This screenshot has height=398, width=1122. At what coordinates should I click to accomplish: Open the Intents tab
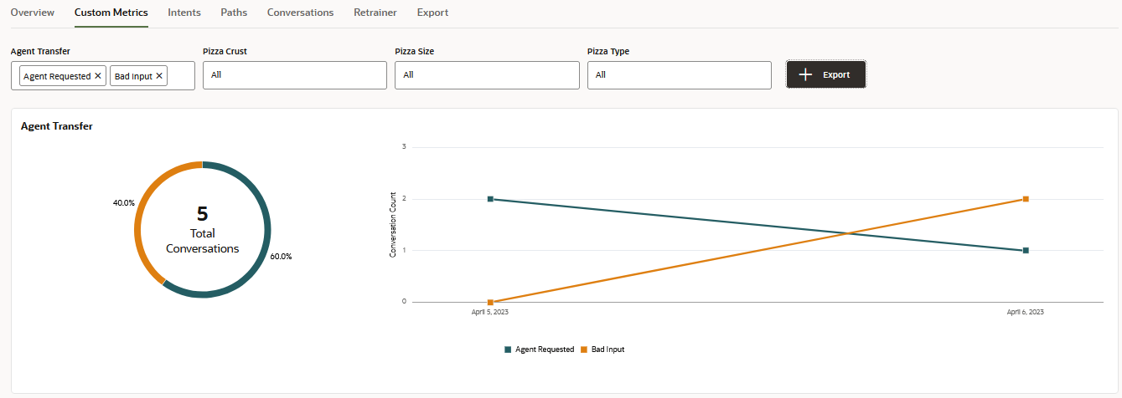[x=184, y=13]
